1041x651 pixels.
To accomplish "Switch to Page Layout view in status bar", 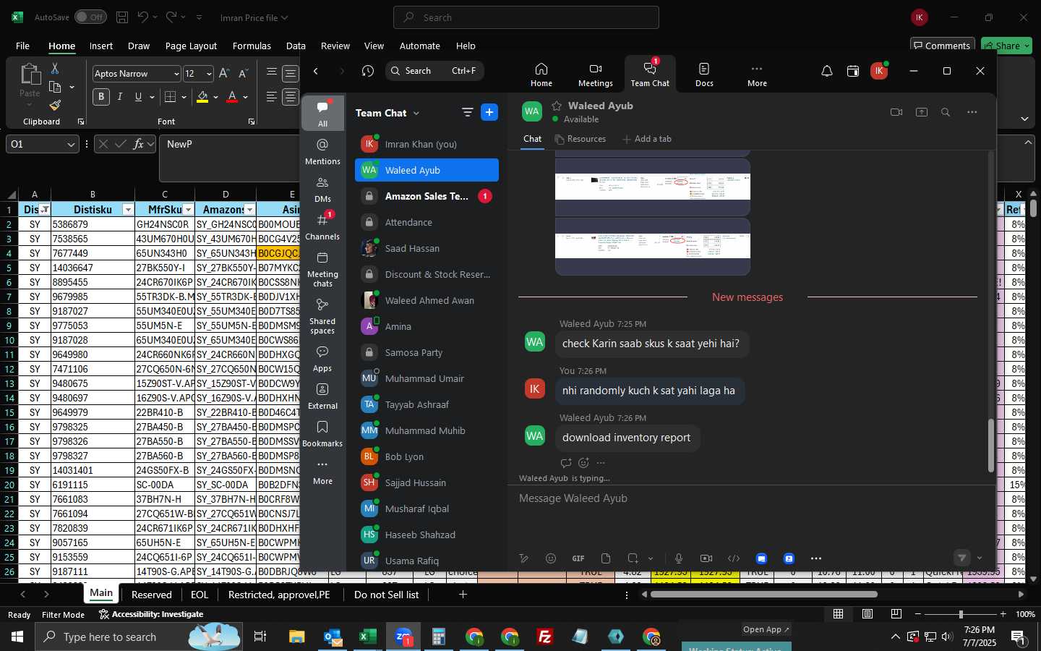I will (867, 613).
